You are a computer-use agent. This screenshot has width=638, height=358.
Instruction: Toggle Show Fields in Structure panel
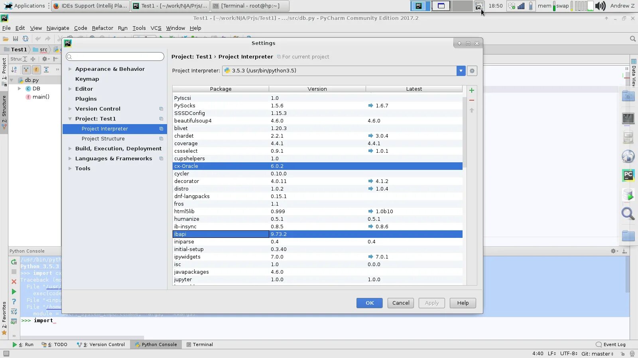(x=36, y=70)
